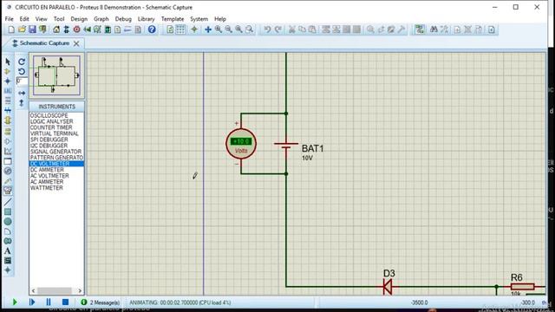
Task: Select WATTMETER in the instruments list
Action: point(46,188)
